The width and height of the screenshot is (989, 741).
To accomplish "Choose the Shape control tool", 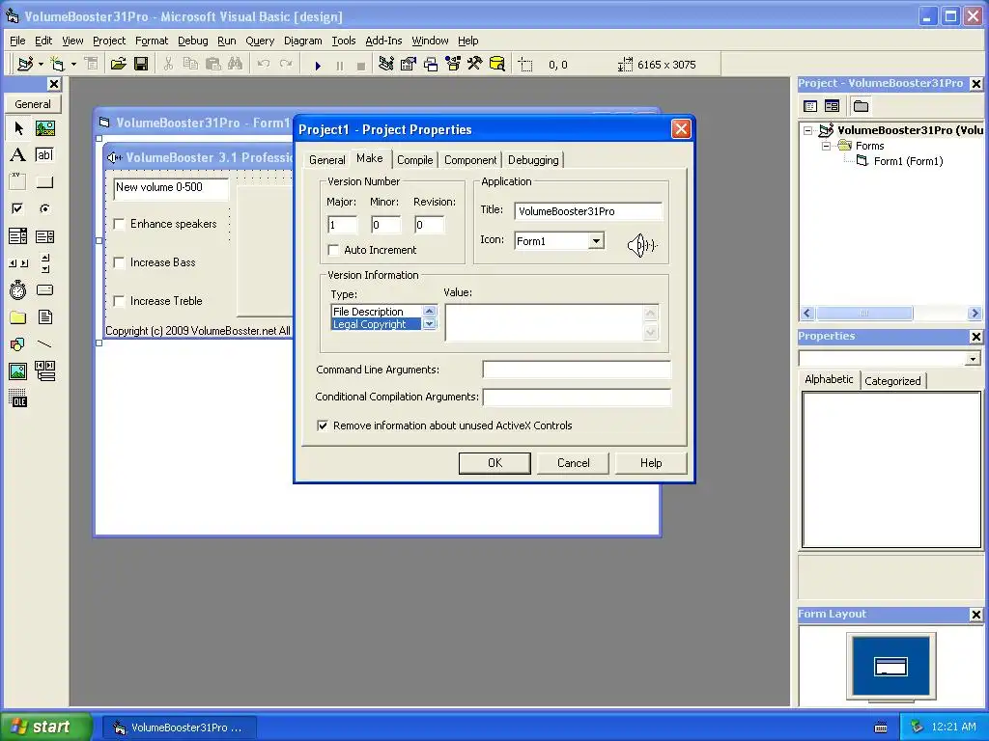I will (x=18, y=344).
